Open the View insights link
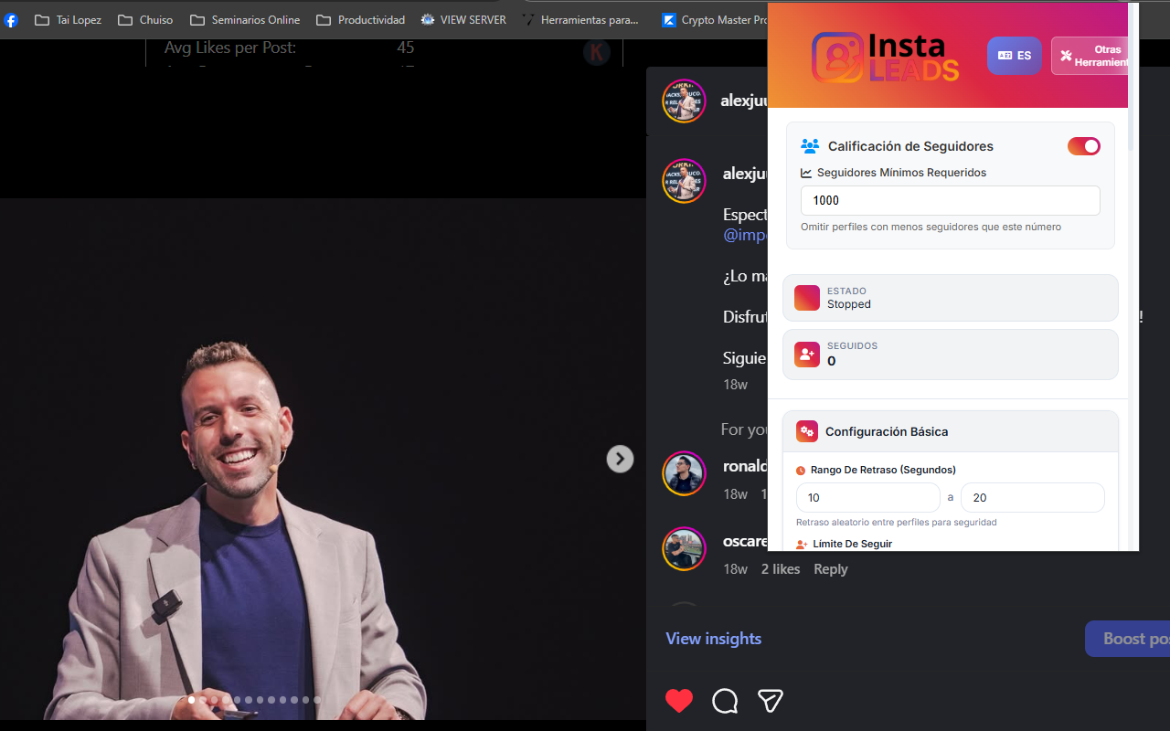This screenshot has width=1170, height=731. tap(714, 639)
